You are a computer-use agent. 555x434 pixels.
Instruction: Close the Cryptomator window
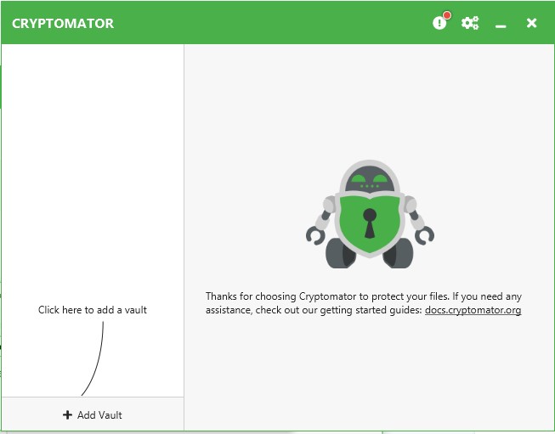[531, 23]
